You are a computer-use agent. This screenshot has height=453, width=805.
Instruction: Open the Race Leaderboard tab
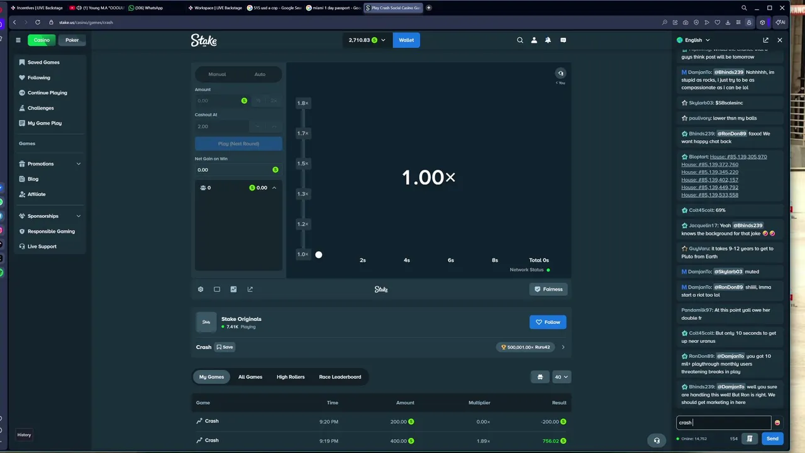(x=340, y=377)
